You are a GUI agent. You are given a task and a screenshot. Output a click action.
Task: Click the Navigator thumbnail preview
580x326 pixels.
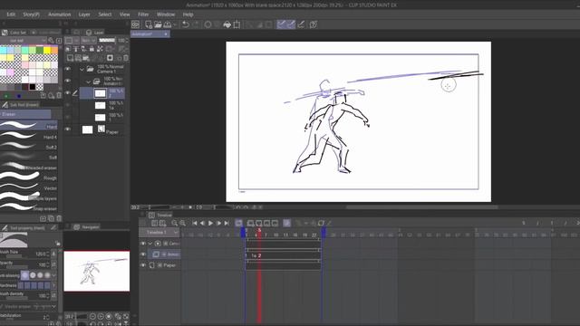point(97,271)
